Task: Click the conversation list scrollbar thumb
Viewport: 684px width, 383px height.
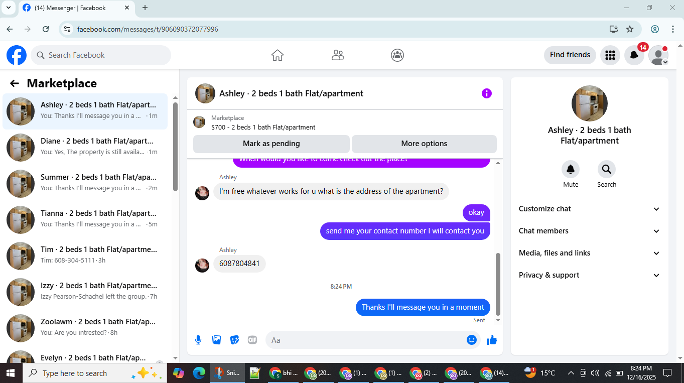Action: [175, 147]
